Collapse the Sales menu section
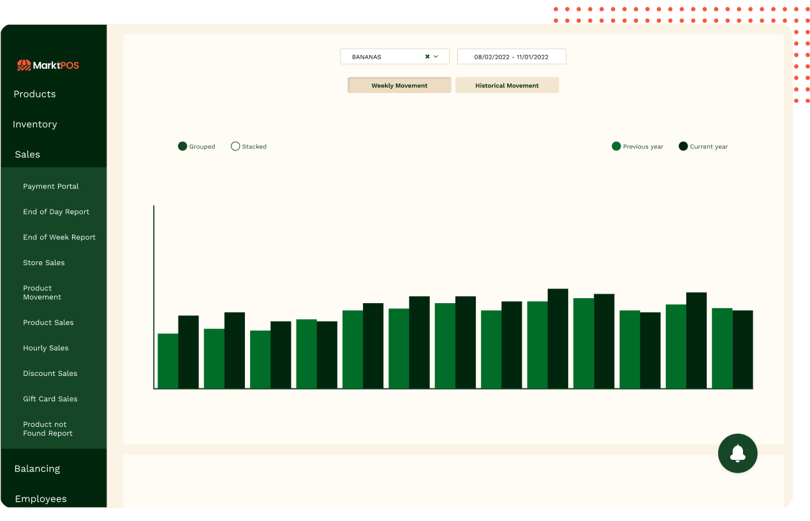The image size is (810, 521). point(27,154)
